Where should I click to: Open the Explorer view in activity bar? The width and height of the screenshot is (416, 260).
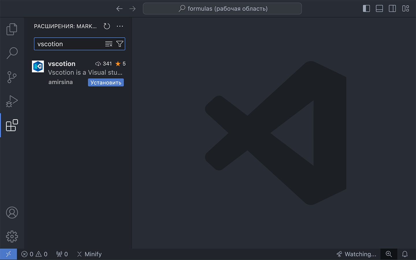tap(12, 29)
